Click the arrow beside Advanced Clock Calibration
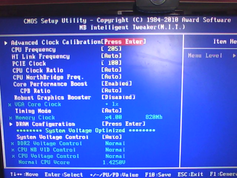 pos(6,43)
